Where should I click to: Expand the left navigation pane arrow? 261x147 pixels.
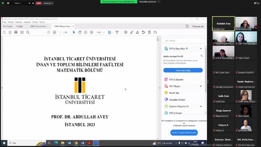point(2,88)
